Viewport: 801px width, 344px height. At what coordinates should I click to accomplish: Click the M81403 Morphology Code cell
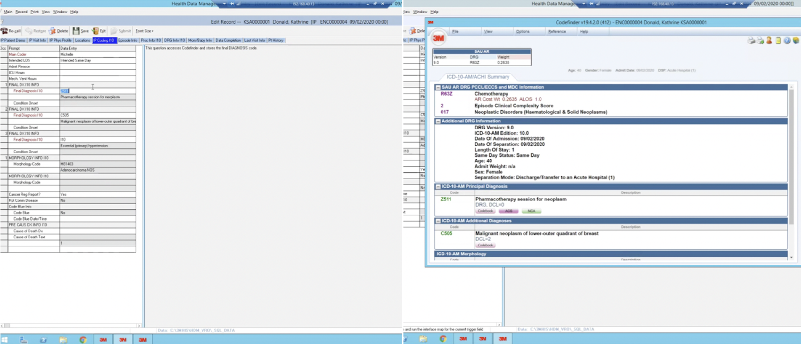pos(97,164)
